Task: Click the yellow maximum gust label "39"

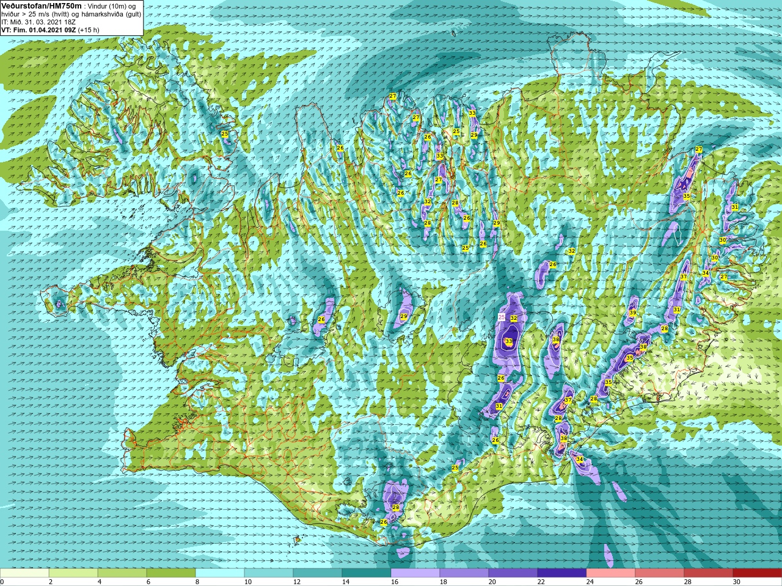Action: [632, 313]
